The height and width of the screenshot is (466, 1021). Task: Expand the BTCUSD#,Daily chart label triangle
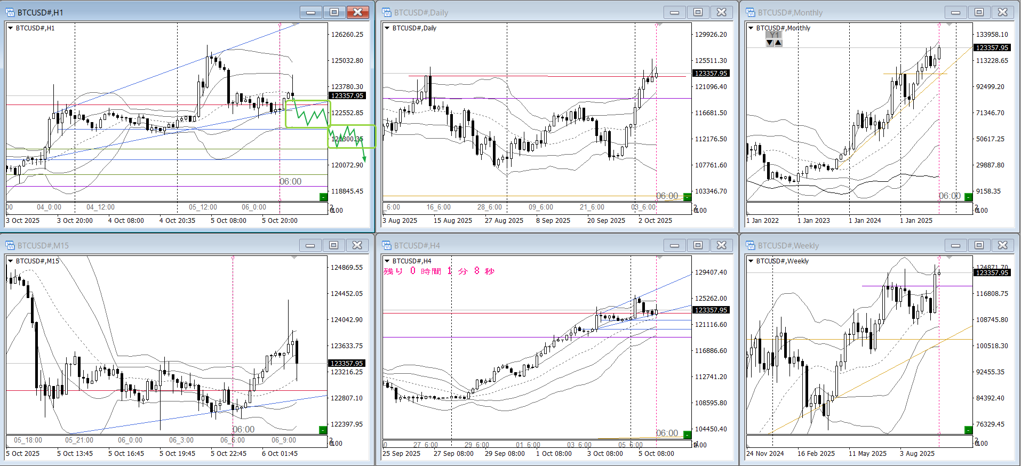tap(387, 28)
